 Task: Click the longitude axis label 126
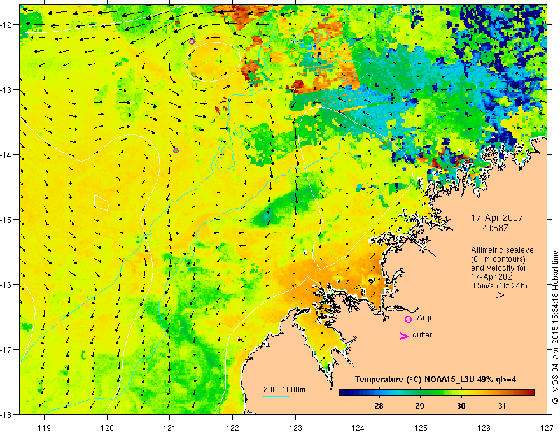484,428
